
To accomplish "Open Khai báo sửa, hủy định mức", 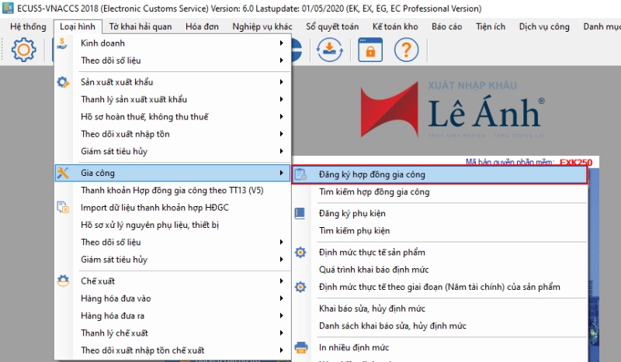I will [372, 309].
